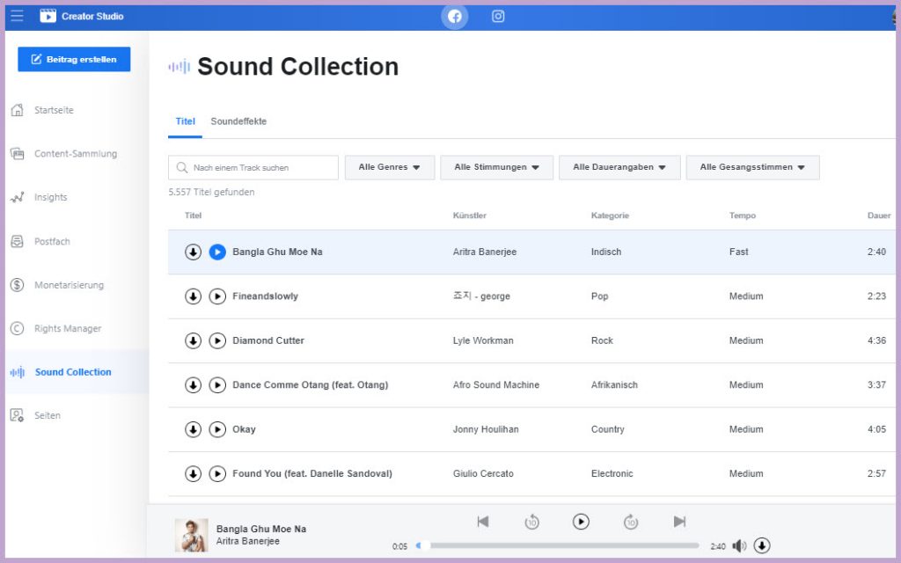Image resolution: width=901 pixels, height=563 pixels.
Task: Click the Sound Collection page heading icon
Action: pyautogui.click(x=179, y=67)
